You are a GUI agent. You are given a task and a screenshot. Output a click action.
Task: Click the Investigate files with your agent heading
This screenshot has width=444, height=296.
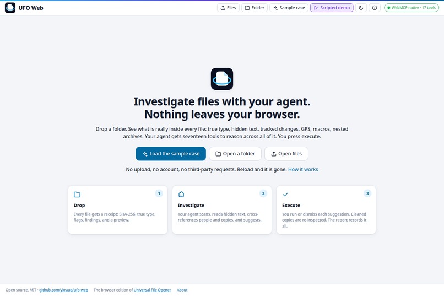222,101
